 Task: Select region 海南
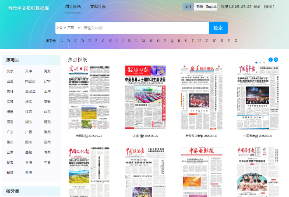[x=47, y=132]
